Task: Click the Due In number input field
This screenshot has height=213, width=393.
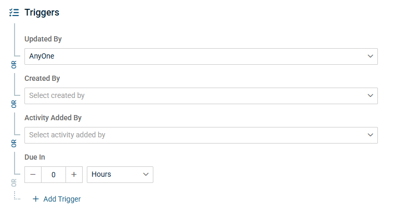Action: (x=54, y=175)
